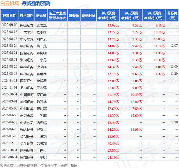
Task: Click the 13.02亿 profit value
Action: [x=113, y=25]
